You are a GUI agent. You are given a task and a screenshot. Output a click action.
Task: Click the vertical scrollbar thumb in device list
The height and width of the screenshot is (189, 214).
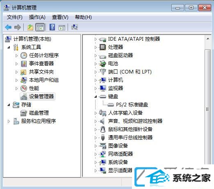click(208, 110)
